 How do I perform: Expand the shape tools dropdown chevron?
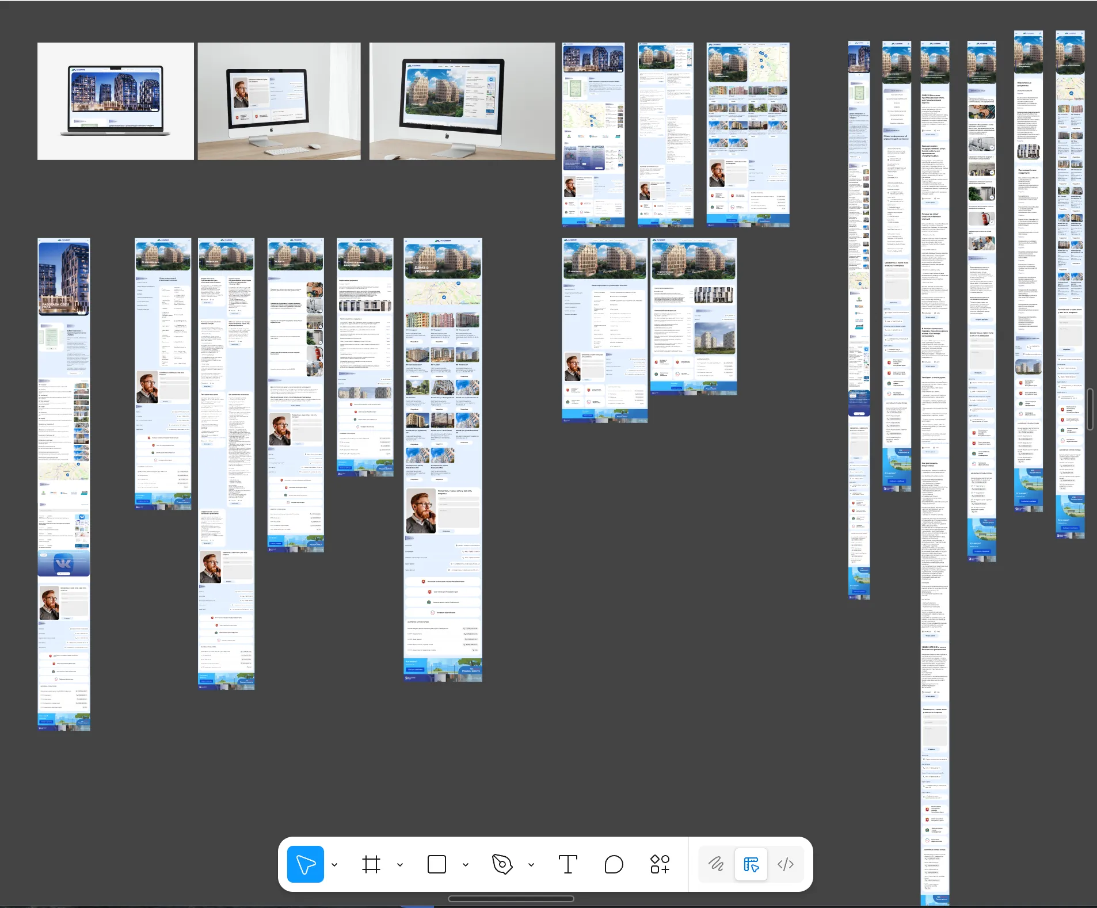[466, 865]
